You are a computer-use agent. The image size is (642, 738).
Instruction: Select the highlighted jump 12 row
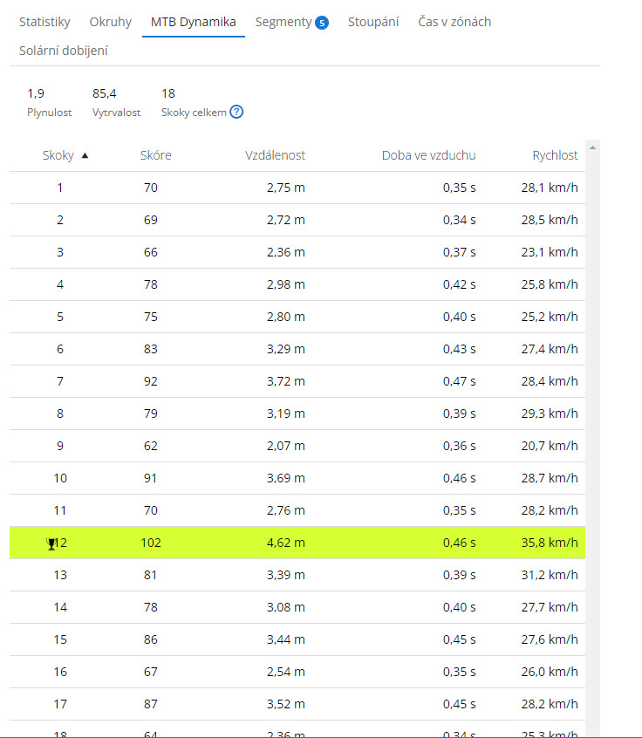pos(297,543)
